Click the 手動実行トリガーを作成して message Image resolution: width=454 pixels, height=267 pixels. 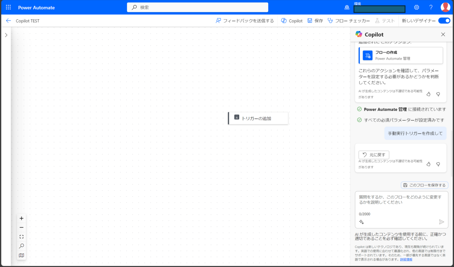tap(415, 133)
